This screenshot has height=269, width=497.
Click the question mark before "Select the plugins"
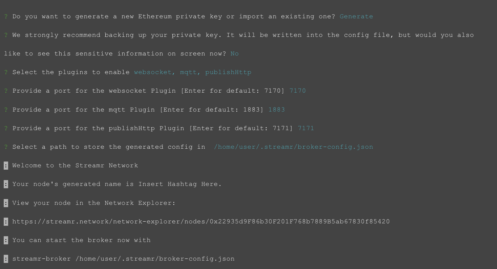coord(6,72)
